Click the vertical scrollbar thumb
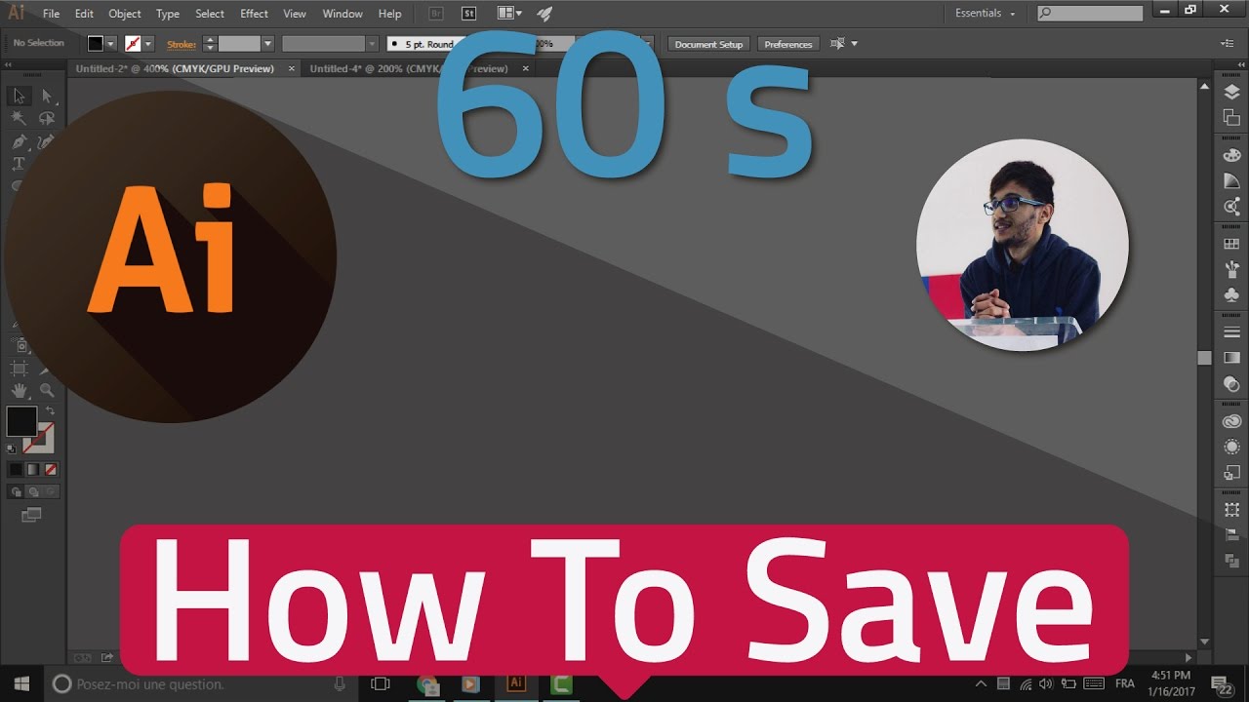1249x702 pixels. 1204,358
